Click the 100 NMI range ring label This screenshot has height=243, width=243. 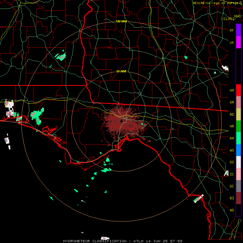pyautogui.click(x=121, y=21)
